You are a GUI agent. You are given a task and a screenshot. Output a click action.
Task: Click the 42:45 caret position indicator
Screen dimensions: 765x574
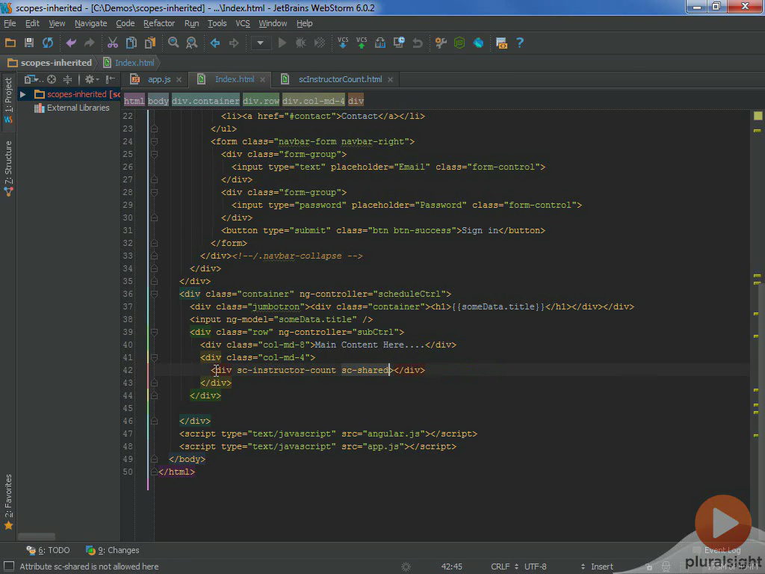tap(451, 567)
